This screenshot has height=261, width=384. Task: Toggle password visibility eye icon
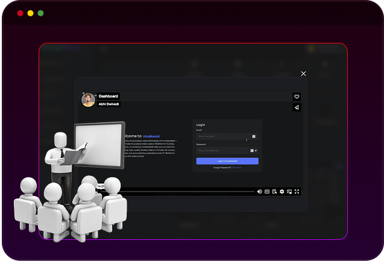click(x=256, y=151)
